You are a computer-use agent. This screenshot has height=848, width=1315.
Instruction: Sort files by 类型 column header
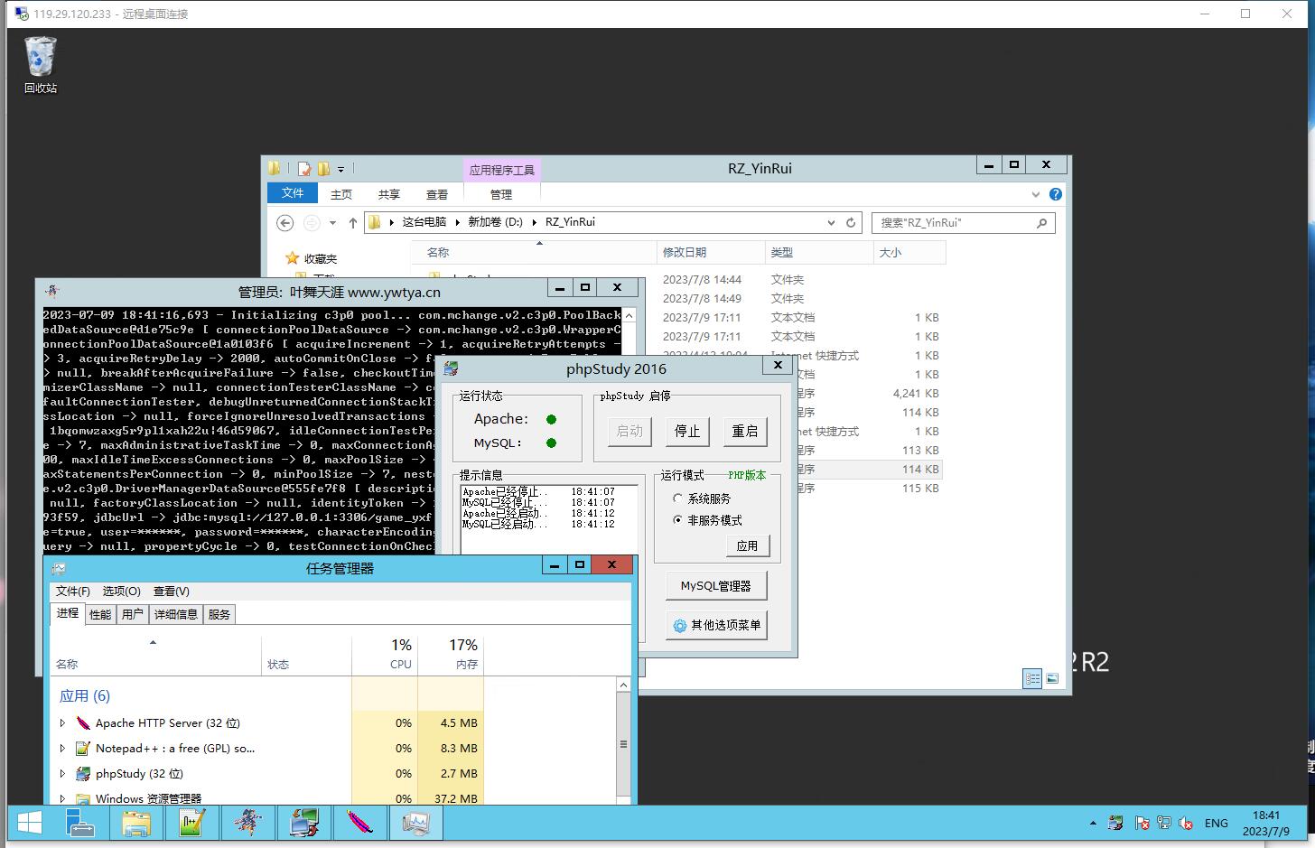click(x=818, y=252)
